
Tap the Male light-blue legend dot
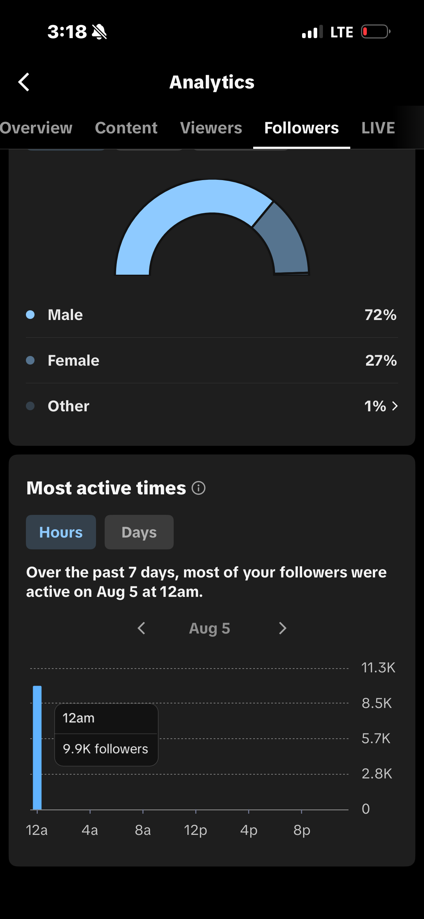click(x=30, y=315)
